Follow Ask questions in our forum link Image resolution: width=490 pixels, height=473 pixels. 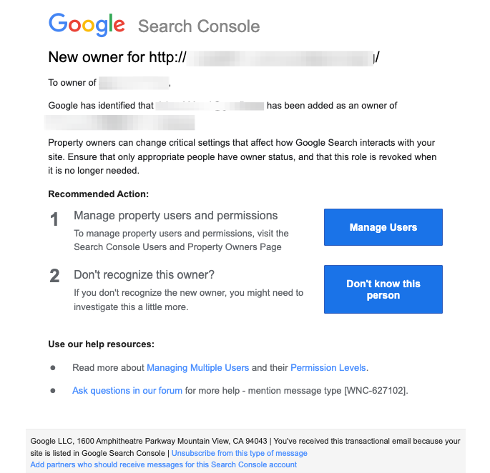tap(127, 391)
